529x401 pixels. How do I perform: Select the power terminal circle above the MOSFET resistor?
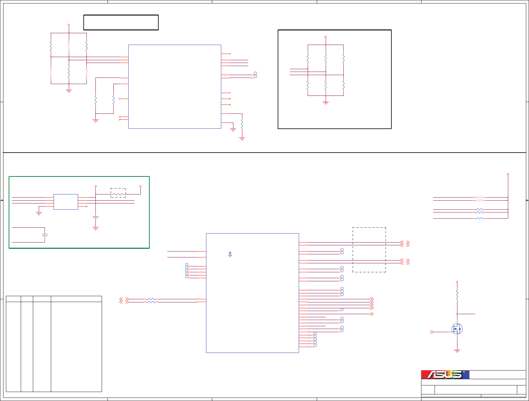(457, 282)
